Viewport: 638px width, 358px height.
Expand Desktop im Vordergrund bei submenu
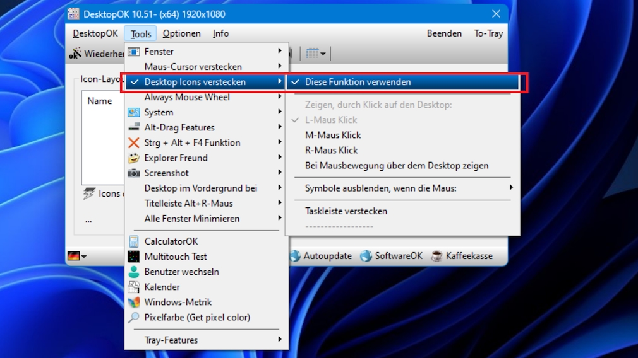point(280,188)
